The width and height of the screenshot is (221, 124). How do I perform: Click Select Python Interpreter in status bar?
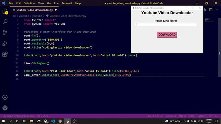click(19, 116)
